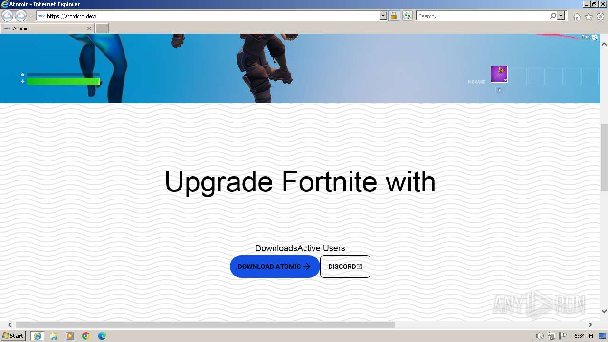The width and height of the screenshot is (608, 342).
Task: Open the search provider dropdown arrow
Action: (561, 16)
